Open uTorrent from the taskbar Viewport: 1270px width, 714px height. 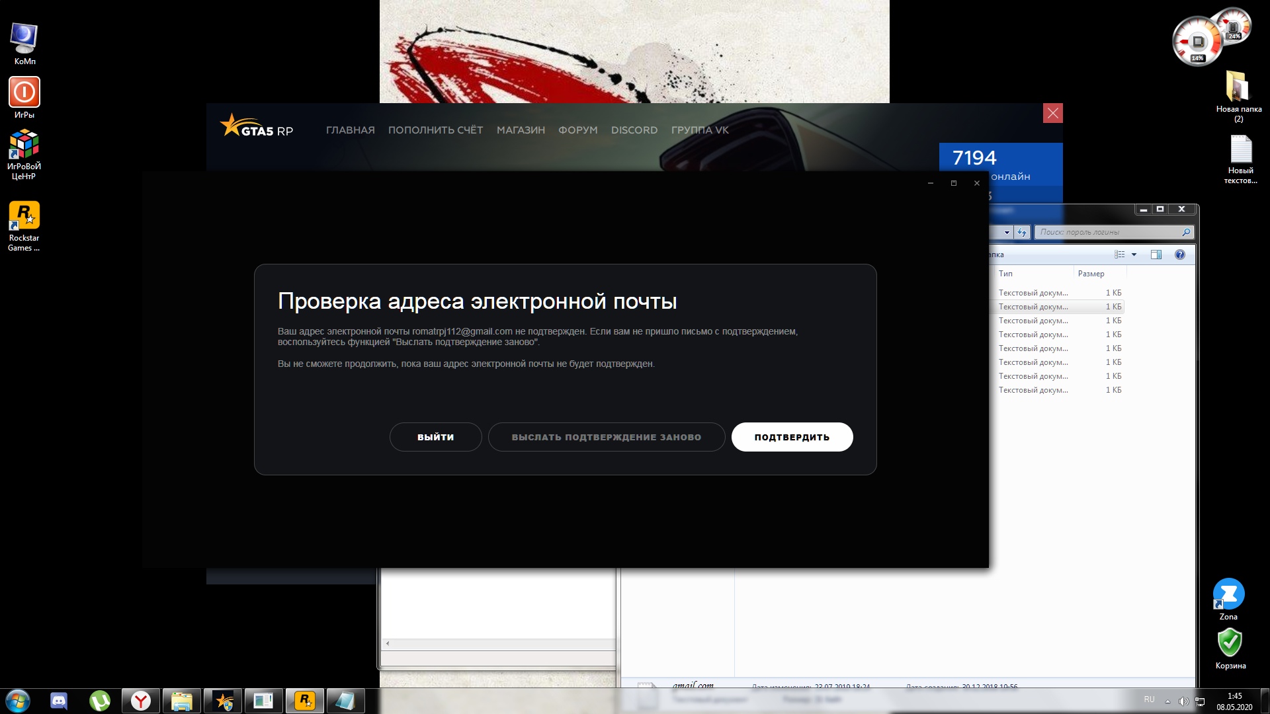pos(100,701)
